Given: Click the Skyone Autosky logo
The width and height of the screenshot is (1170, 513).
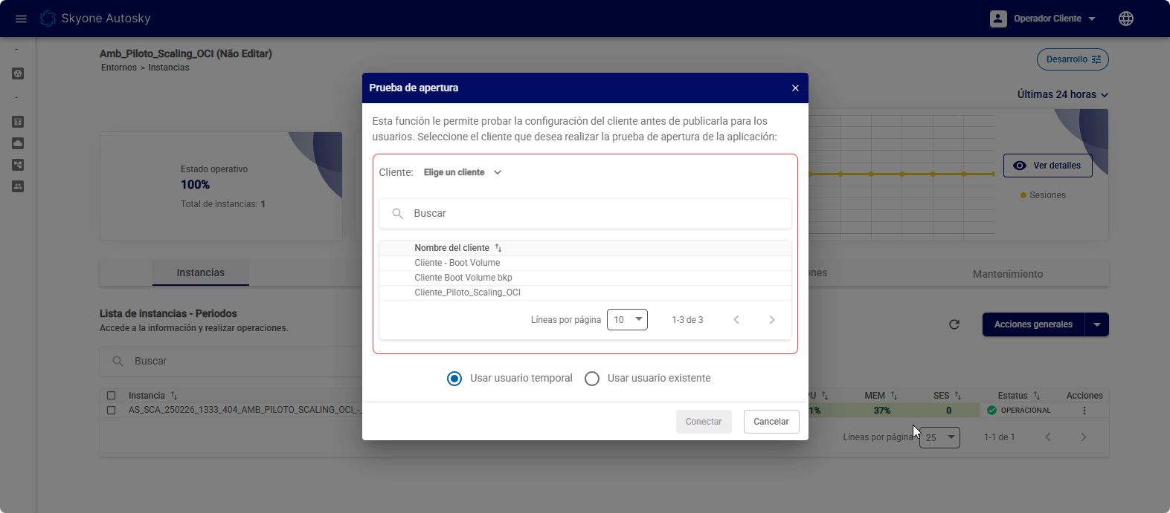Looking at the screenshot, I should [95, 19].
